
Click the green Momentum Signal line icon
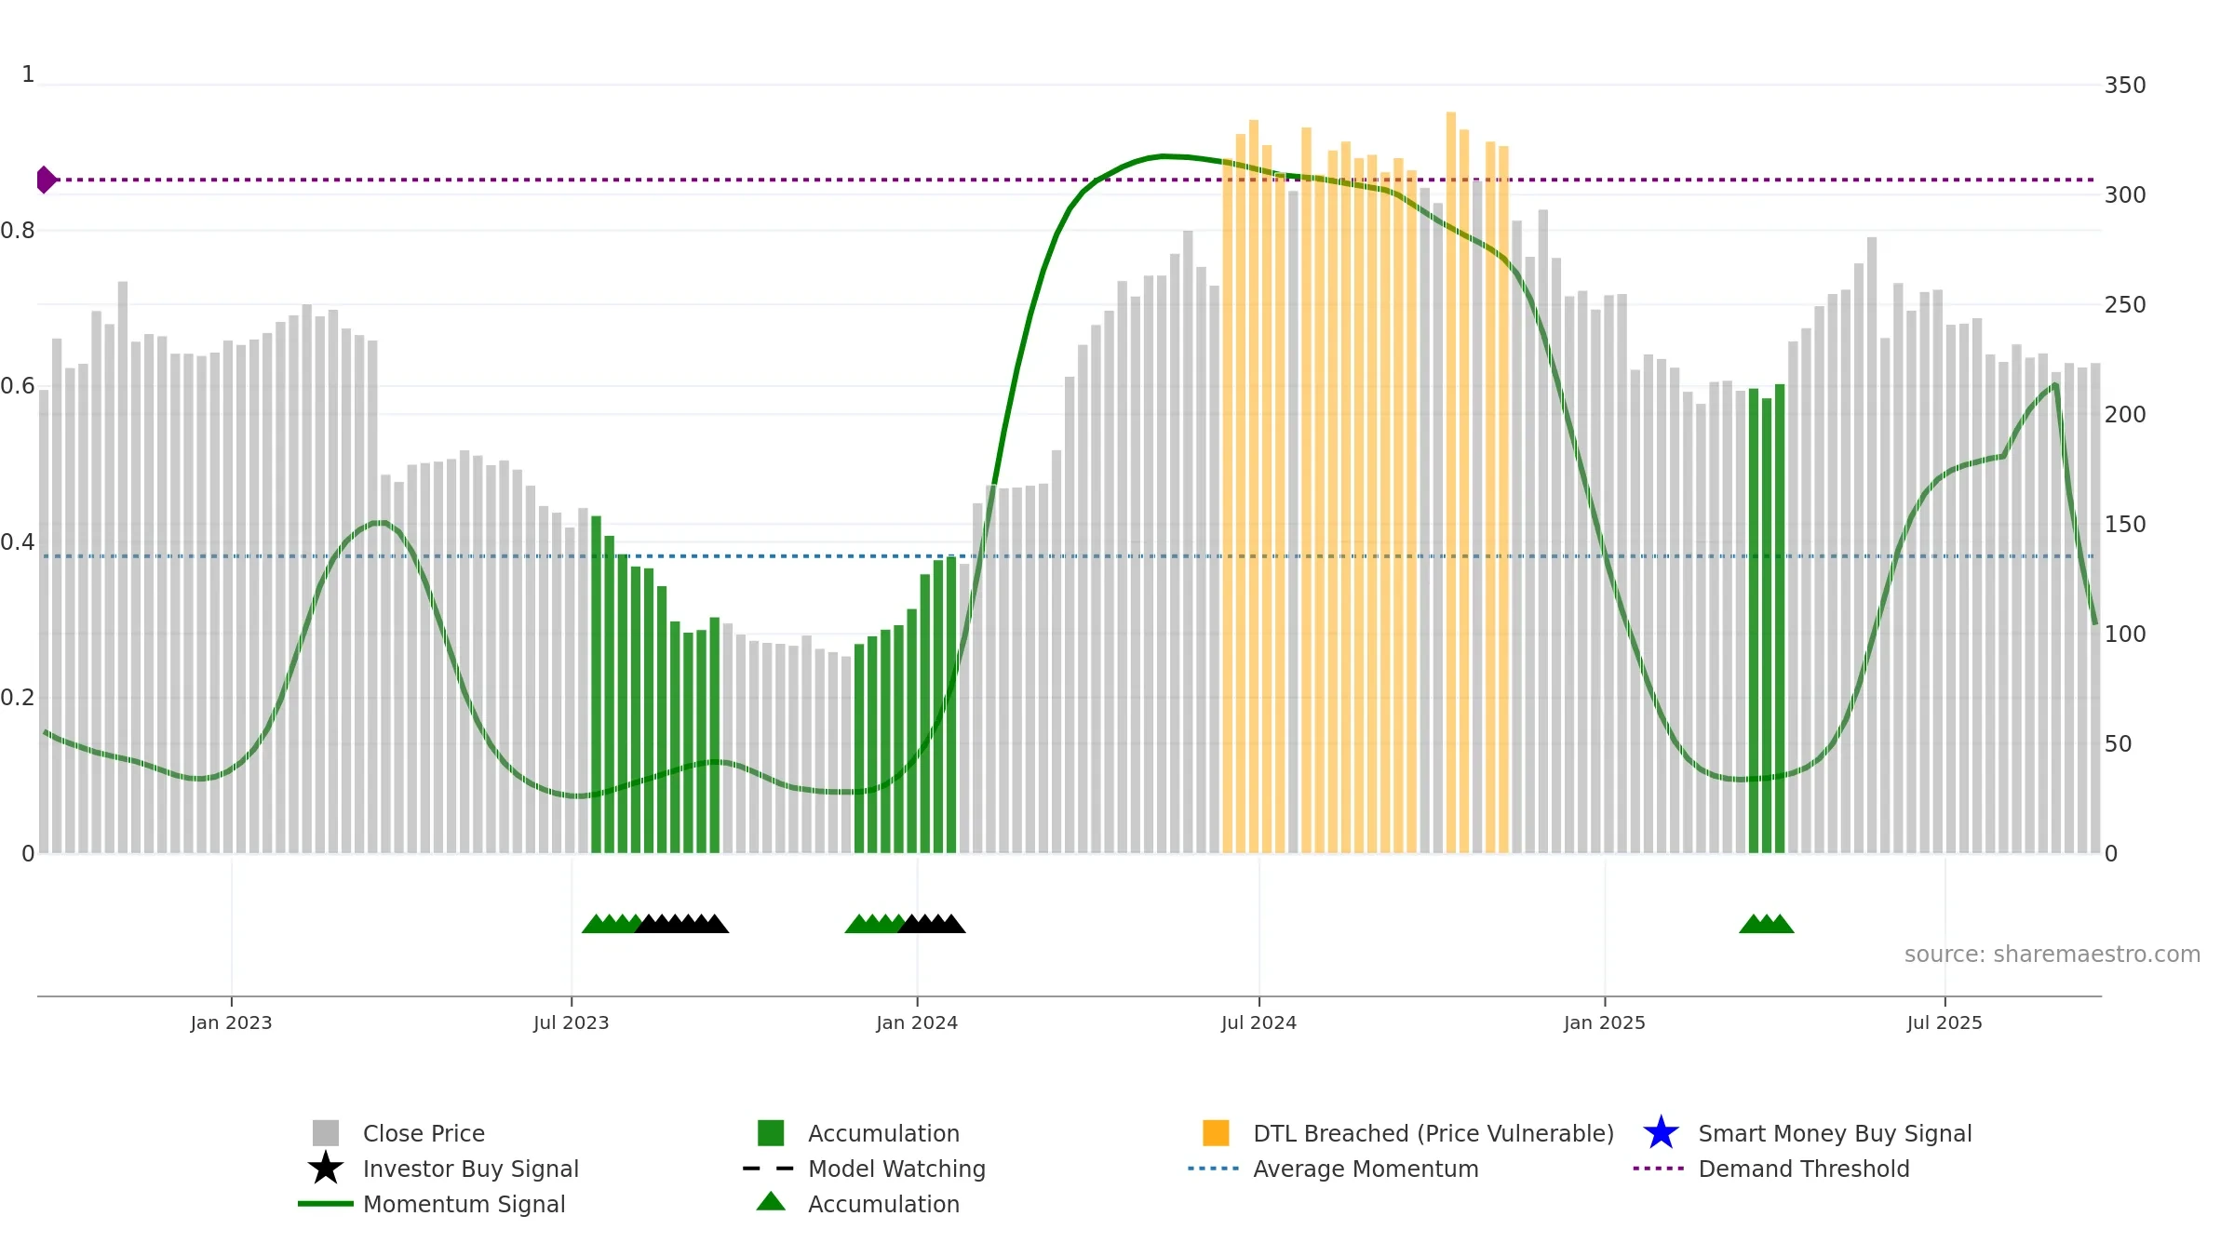[x=326, y=1204]
